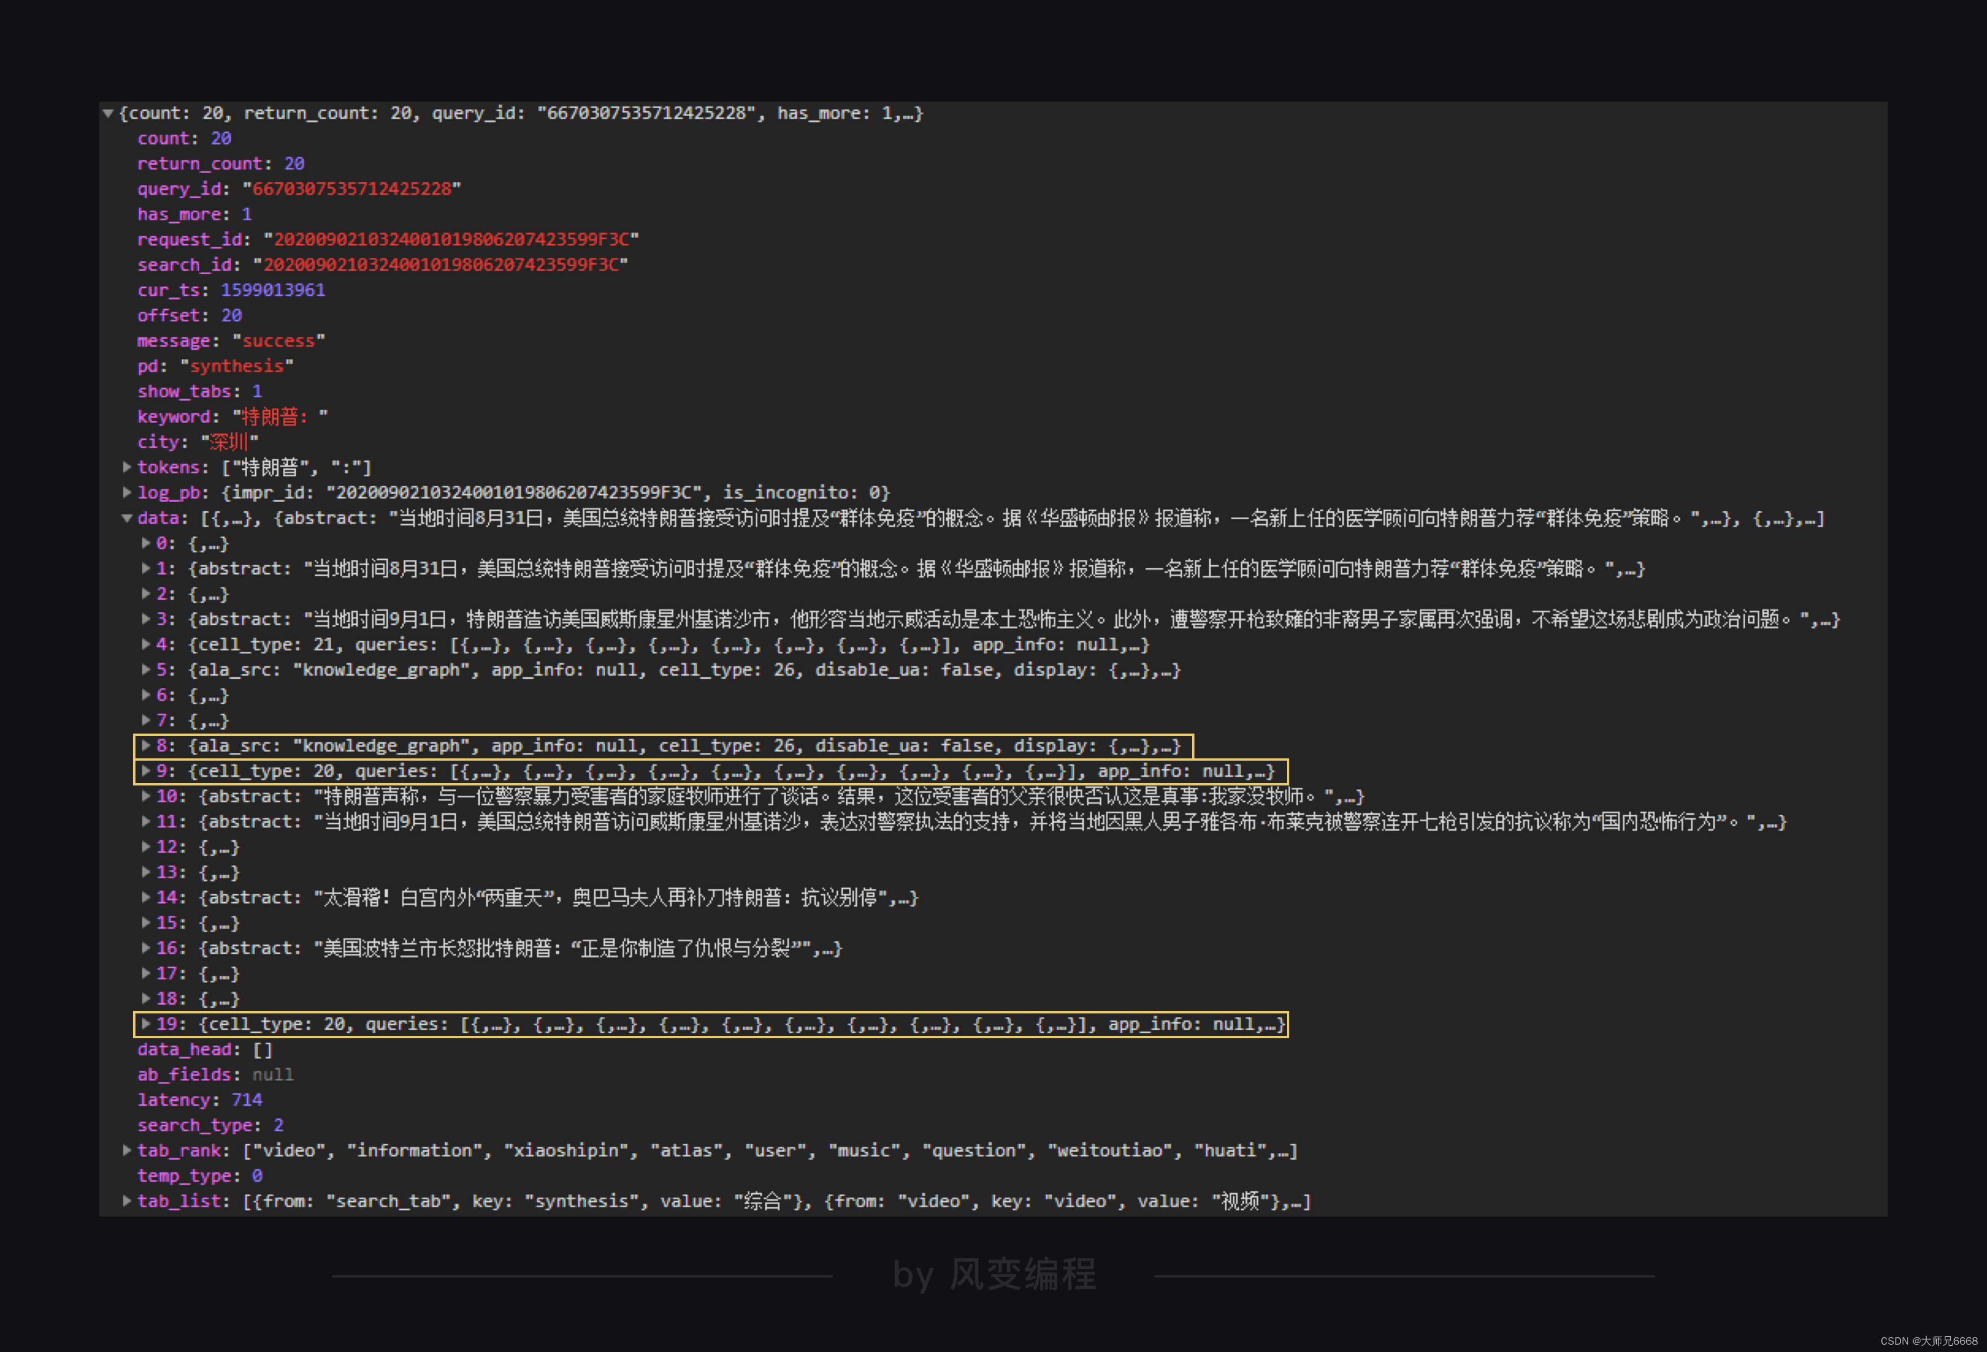Expand the tokens array
Viewport: 1987px width, 1352px height.
[x=126, y=467]
